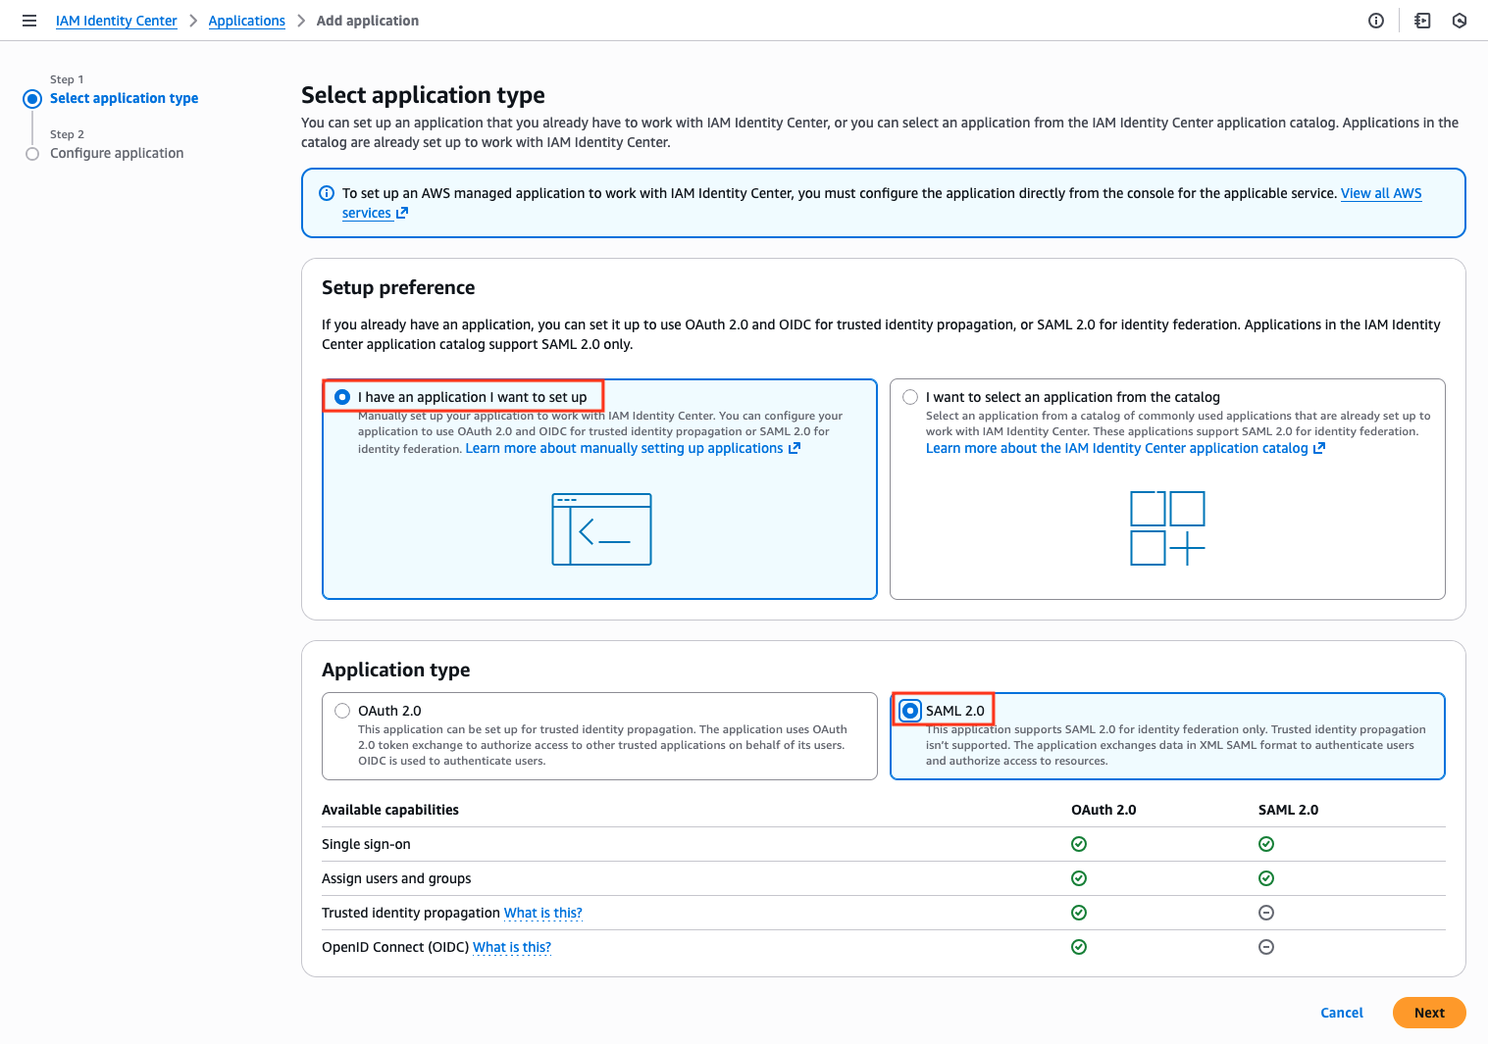Click the terminal window illustration
Screen dimensions: 1488x1044
point(601,529)
